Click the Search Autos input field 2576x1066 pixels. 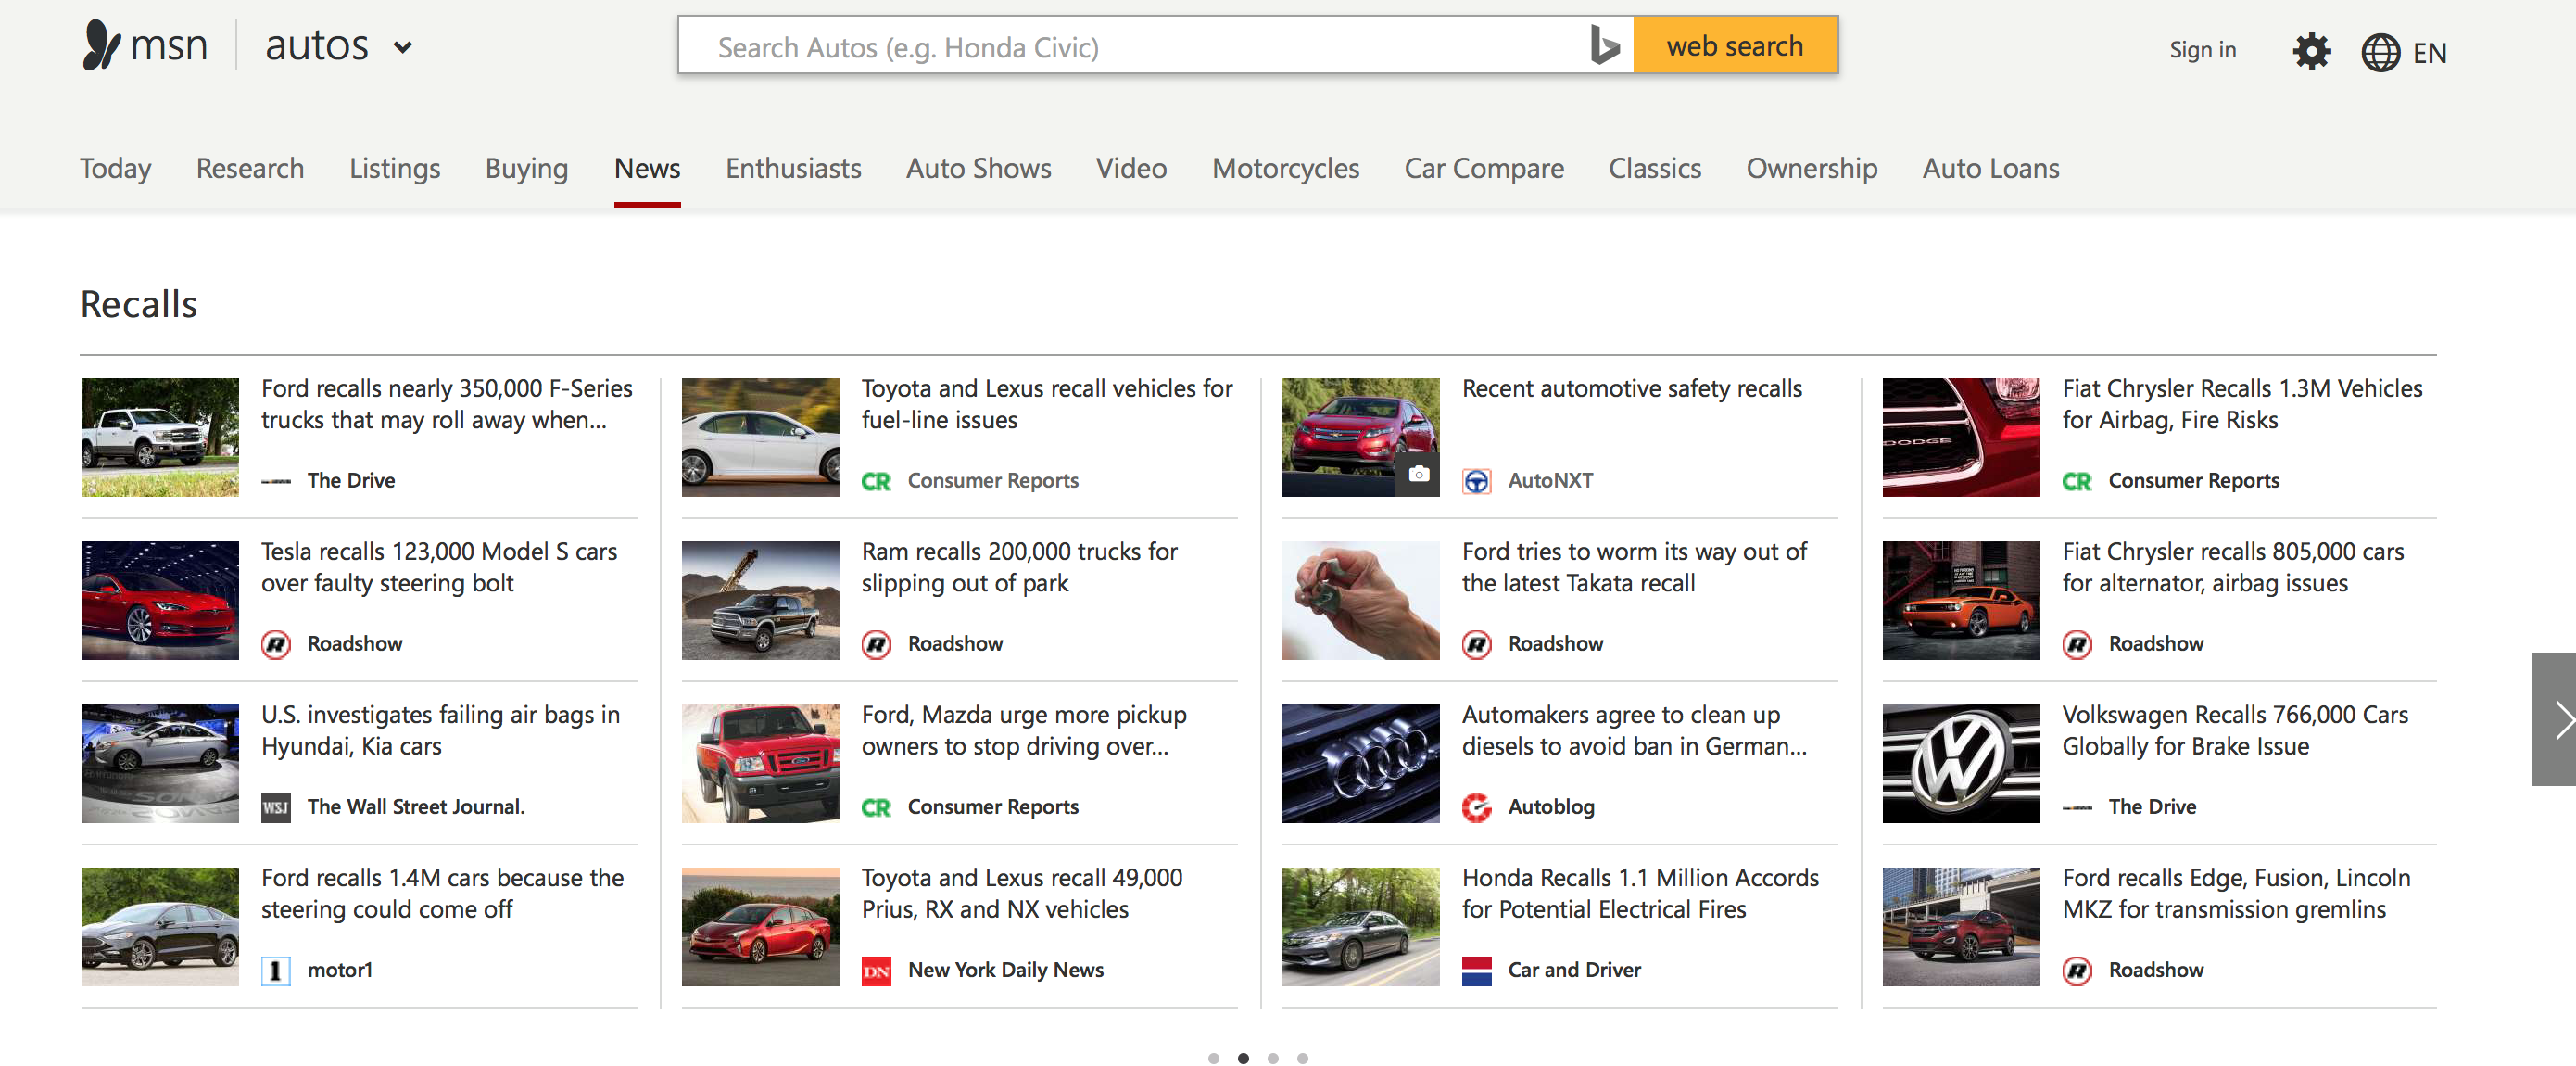click(1130, 46)
